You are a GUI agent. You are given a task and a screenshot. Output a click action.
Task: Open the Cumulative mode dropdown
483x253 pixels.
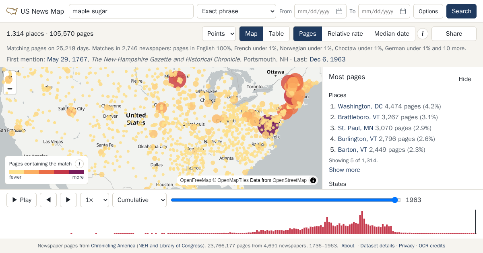pos(139,200)
